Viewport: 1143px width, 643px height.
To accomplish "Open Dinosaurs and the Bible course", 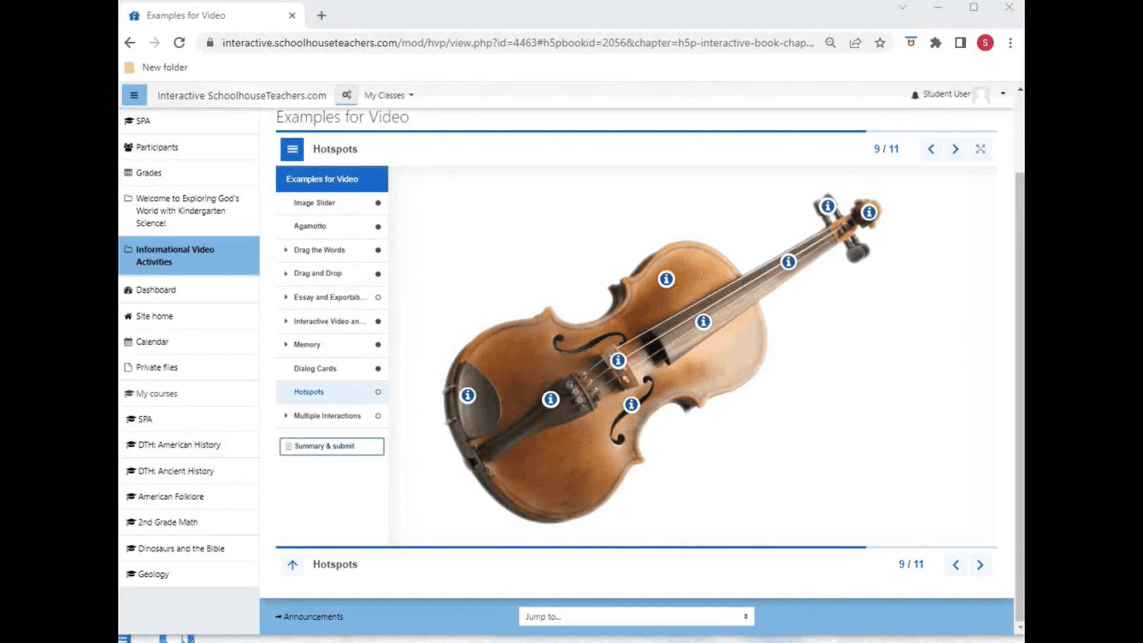I will coord(189,548).
